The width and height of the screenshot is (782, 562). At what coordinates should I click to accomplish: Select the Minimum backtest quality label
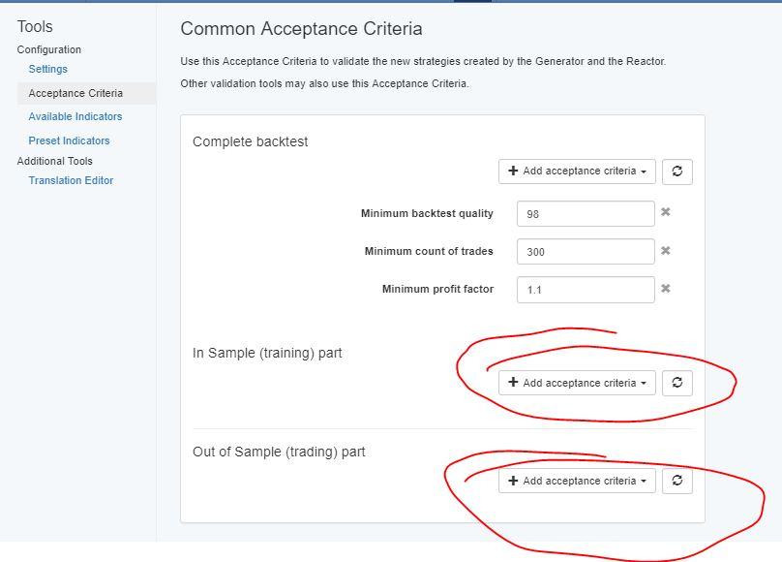(x=427, y=213)
